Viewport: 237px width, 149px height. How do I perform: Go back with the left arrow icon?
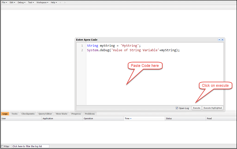60,2
